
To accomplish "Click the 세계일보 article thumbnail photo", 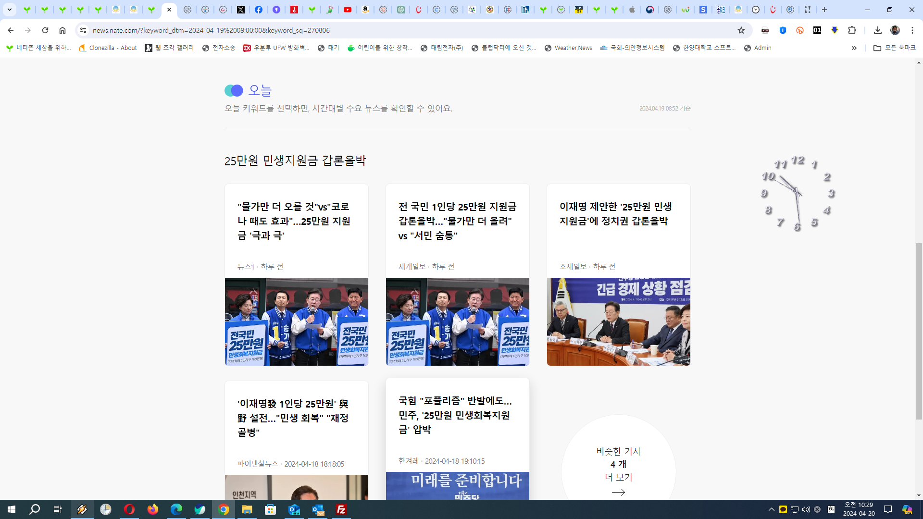I will coord(458,321).
